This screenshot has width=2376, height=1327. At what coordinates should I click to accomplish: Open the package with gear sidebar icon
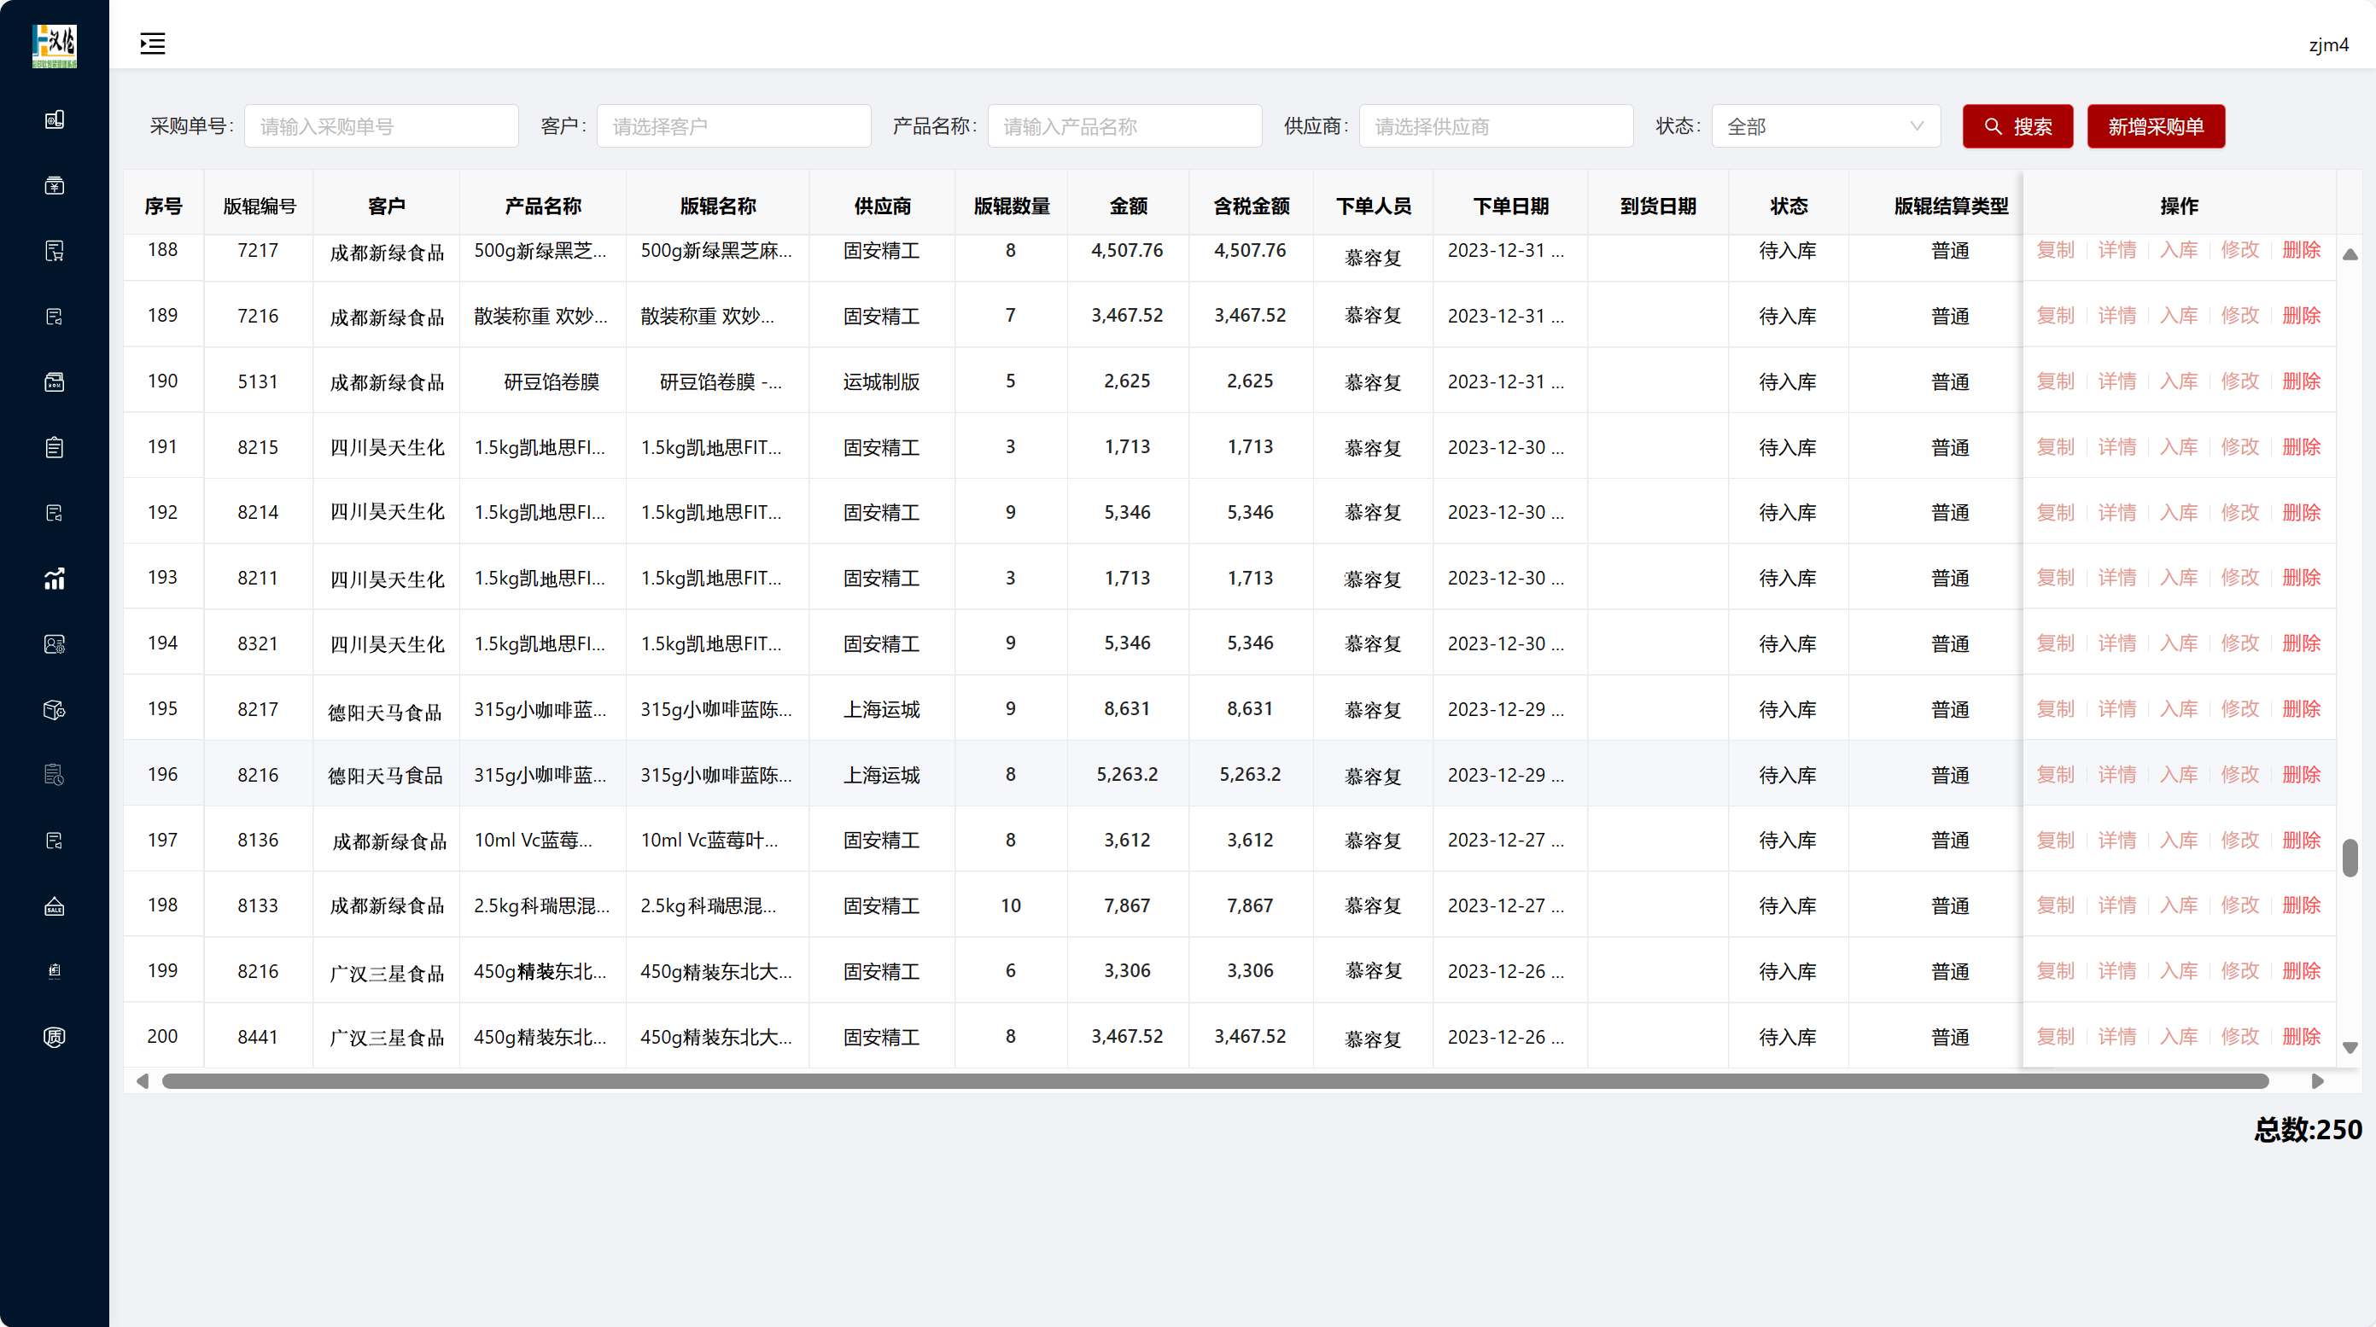click(x=55, y=709)
